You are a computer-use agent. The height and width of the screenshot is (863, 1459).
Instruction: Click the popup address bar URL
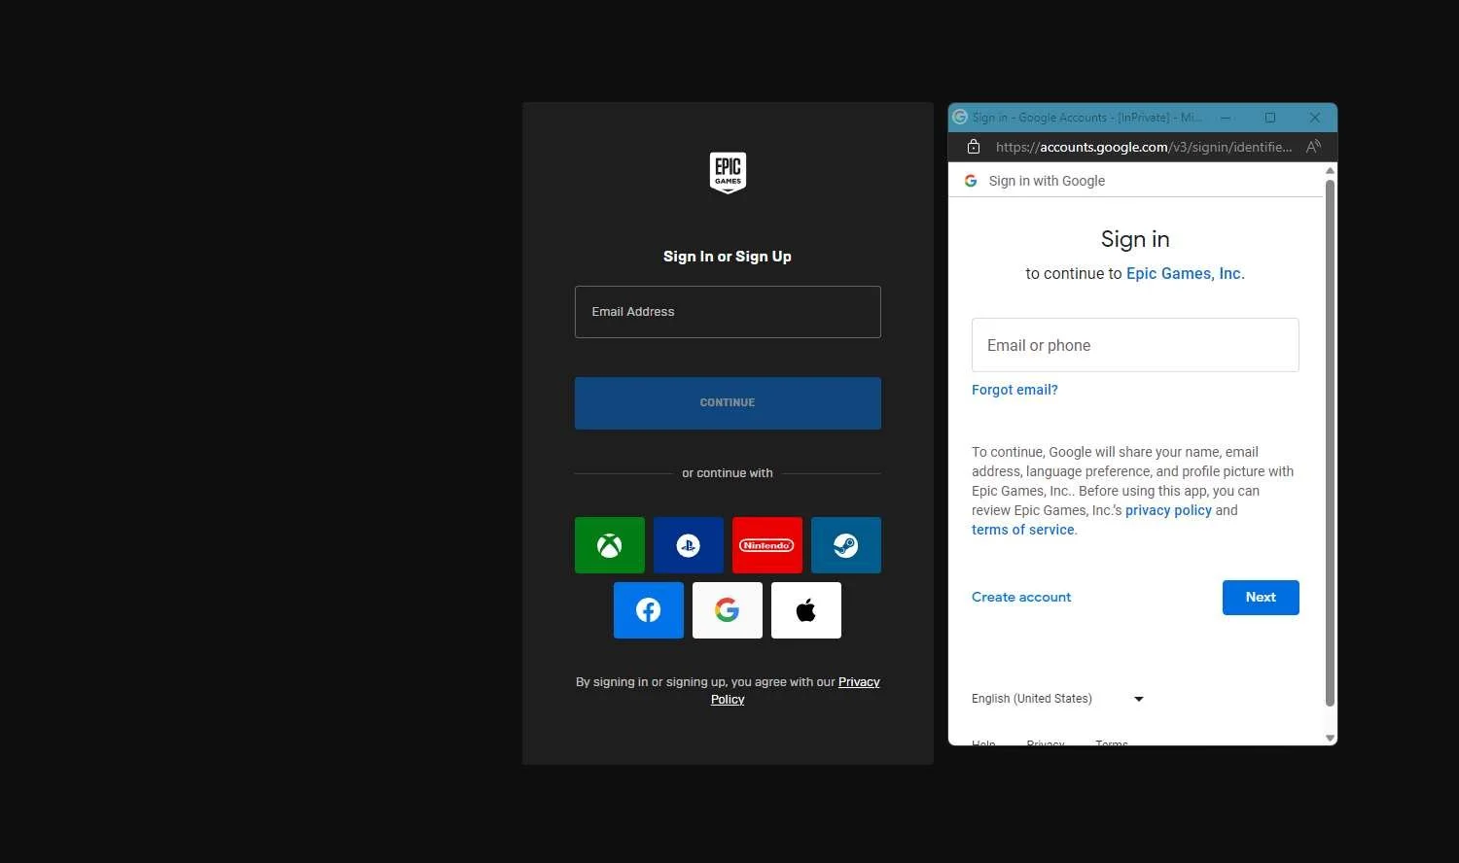[x=1144, y=147]
